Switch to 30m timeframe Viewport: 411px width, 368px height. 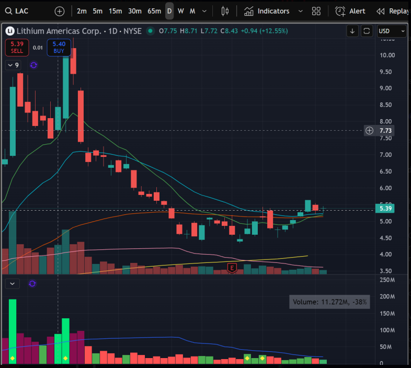[135, 11]
